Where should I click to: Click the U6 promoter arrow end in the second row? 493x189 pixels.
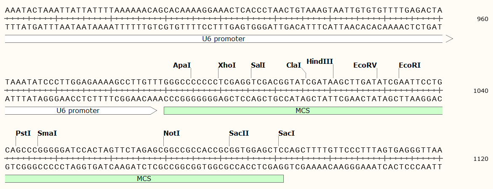[x=153, y=111]
